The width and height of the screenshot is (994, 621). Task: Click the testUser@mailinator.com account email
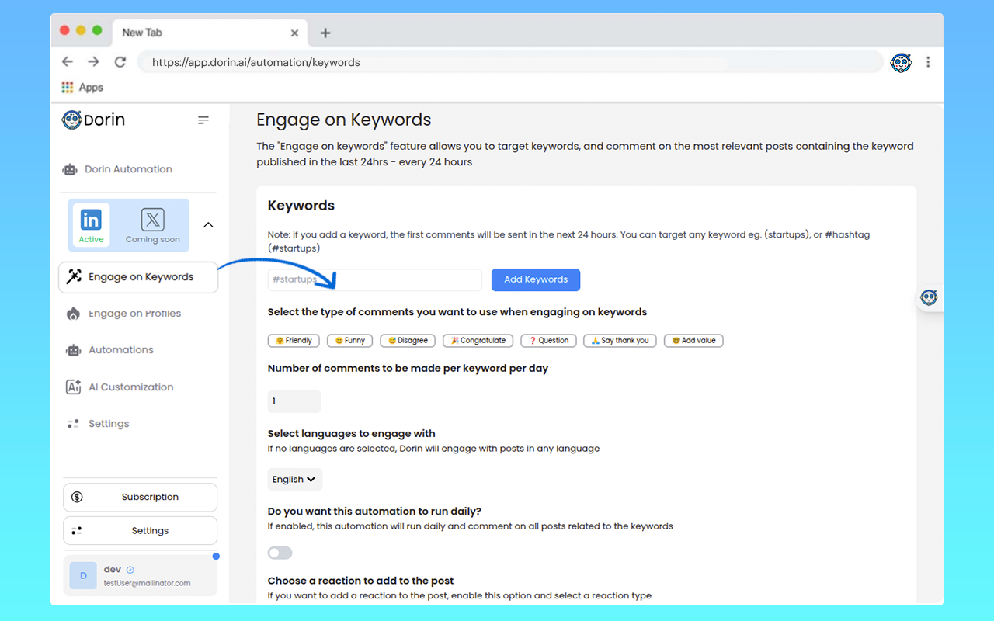coord(147,583)
